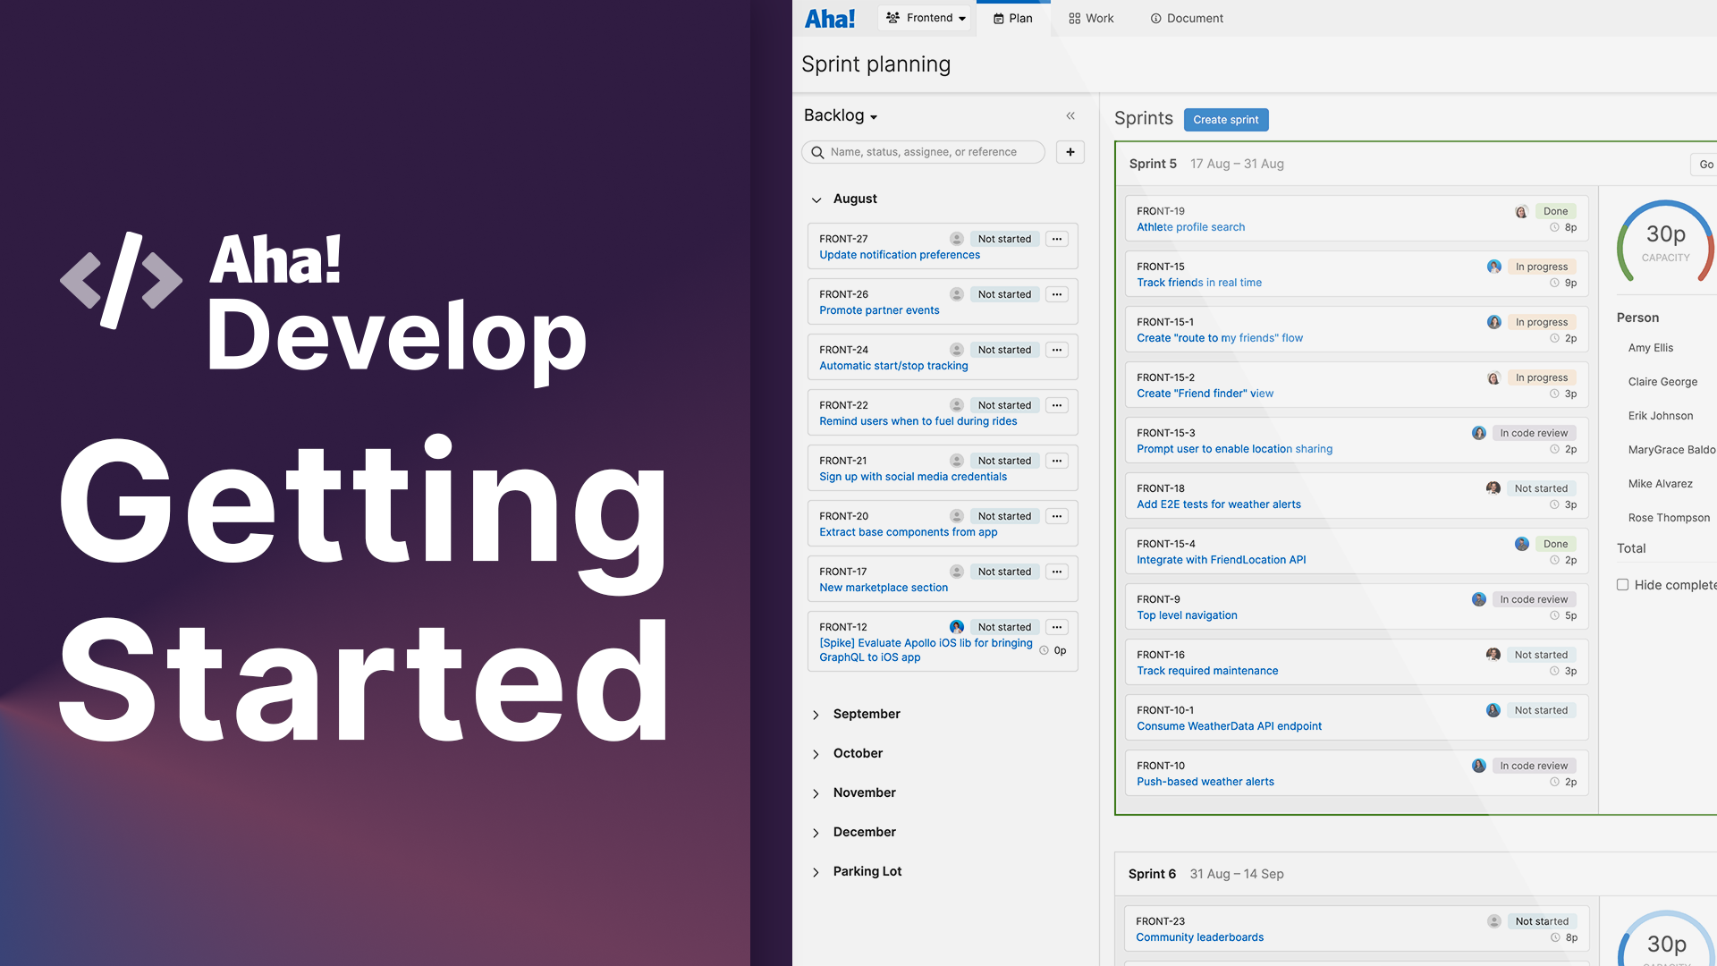Switch to the Work tab
Viewport: 1717px width, 966px height.
coord(1090,18)
